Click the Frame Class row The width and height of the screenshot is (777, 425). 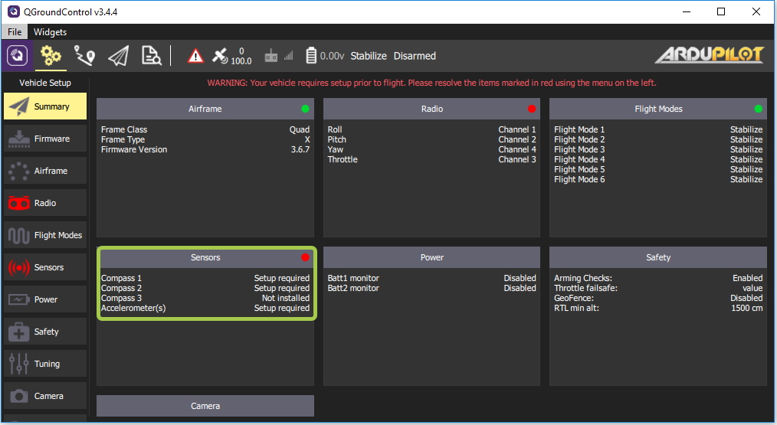(x=205, y=129)
